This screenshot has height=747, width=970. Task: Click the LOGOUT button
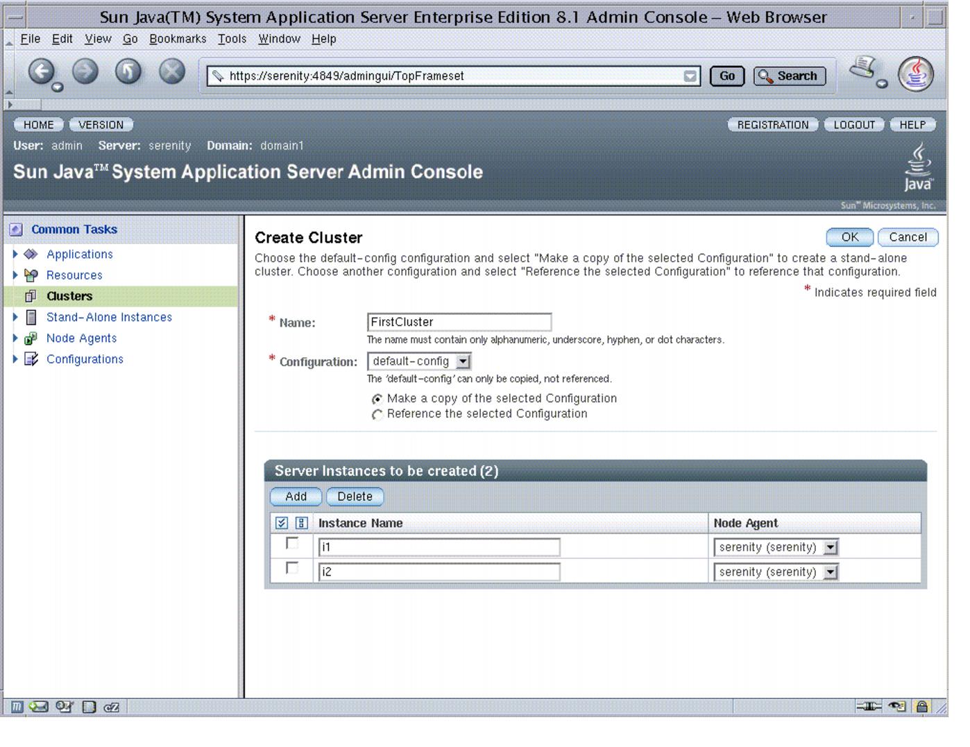(854, 125)
